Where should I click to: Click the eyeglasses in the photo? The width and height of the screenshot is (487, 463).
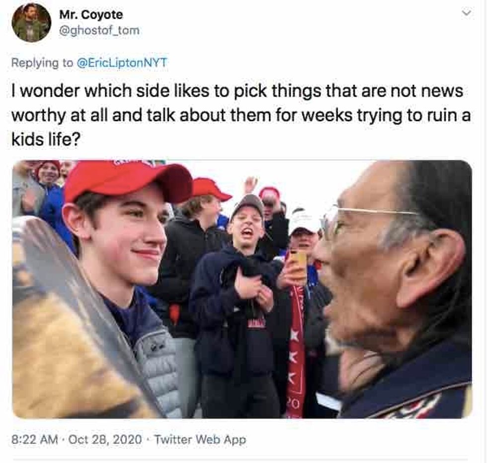pos(367,221)
